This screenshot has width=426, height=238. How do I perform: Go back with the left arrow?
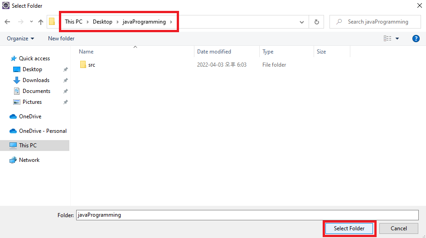pos(7,22)
